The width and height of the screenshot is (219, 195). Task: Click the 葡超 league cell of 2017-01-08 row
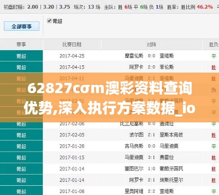(x=21, y=191)
